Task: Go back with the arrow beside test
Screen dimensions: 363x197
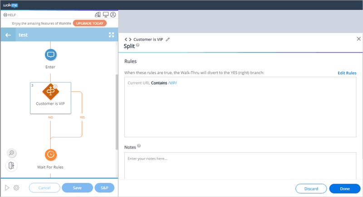Action: 8,35
